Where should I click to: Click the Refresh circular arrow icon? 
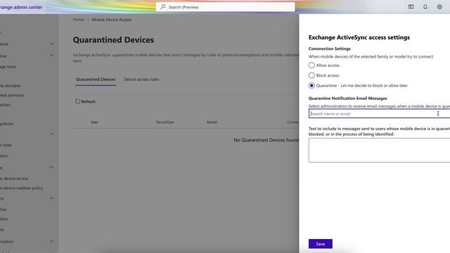(77, 101)
